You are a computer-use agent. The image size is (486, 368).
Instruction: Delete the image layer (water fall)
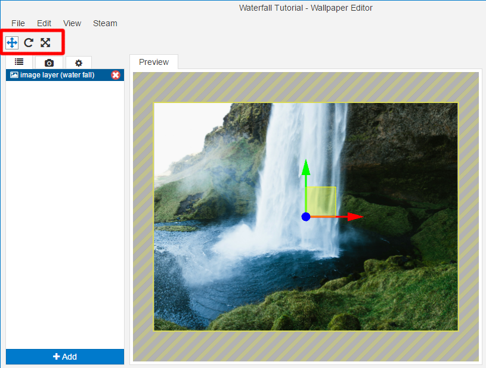(116, 75)
